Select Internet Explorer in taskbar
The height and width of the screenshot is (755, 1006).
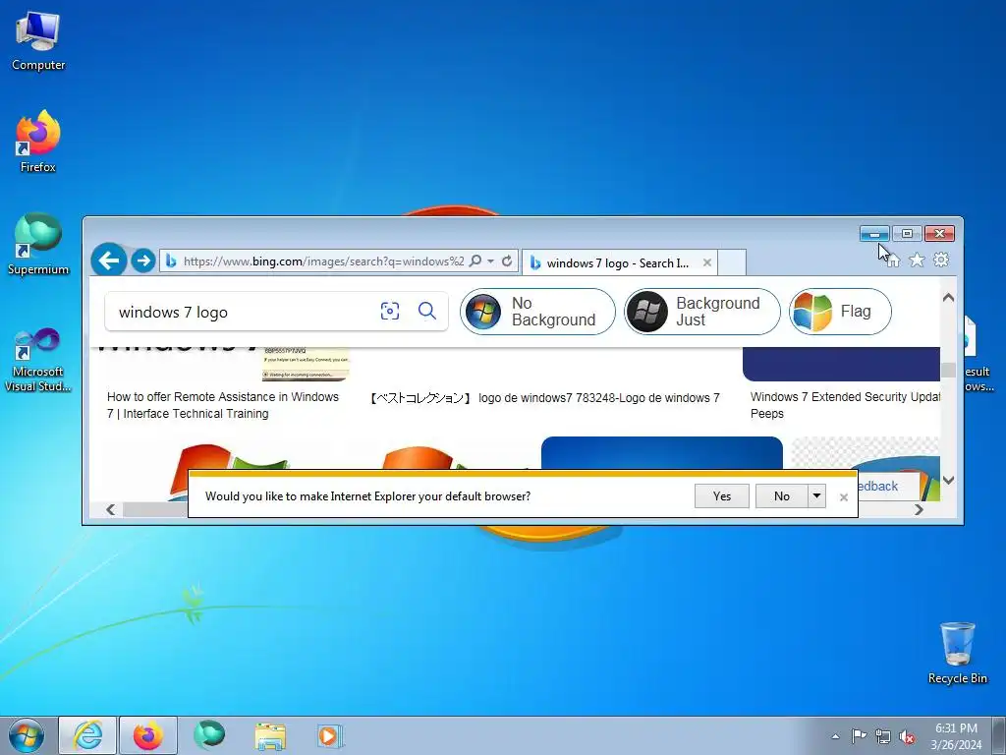[87, 735]
